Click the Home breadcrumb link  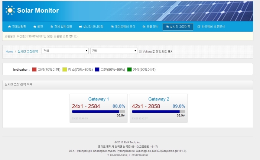pos(9,51)
